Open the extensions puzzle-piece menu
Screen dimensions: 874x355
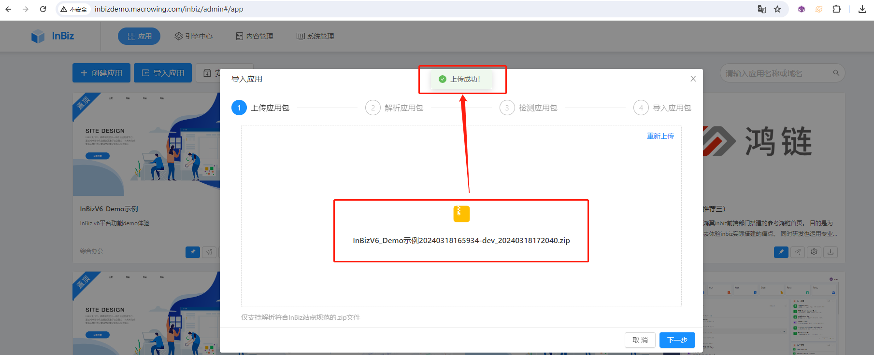pos(836,9)
